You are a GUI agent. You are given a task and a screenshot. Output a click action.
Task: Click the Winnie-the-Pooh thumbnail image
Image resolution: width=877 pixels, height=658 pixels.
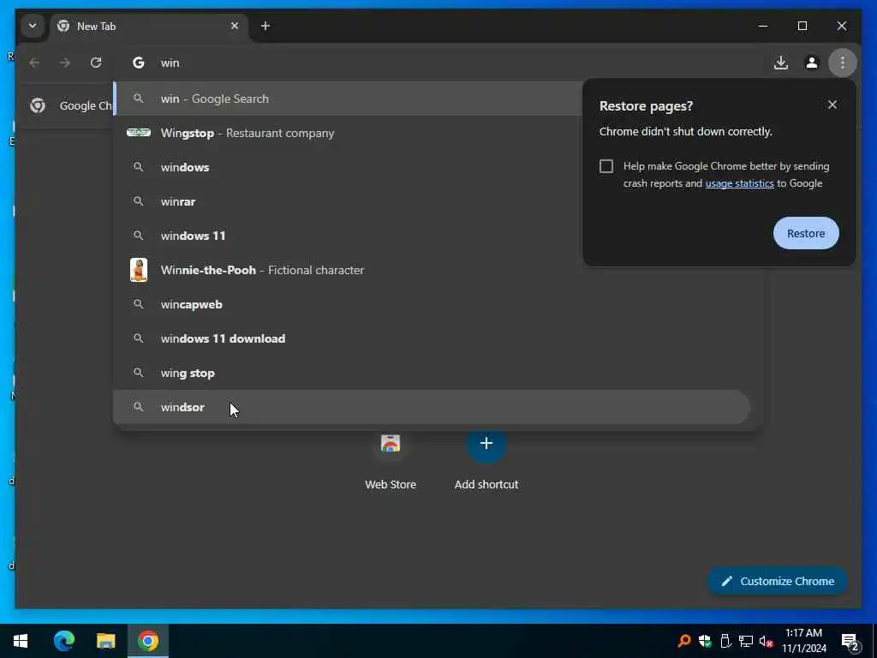pos(139,270)
